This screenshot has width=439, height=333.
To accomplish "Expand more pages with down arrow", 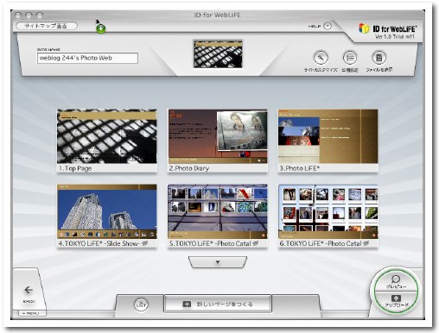I will [218, 262].
